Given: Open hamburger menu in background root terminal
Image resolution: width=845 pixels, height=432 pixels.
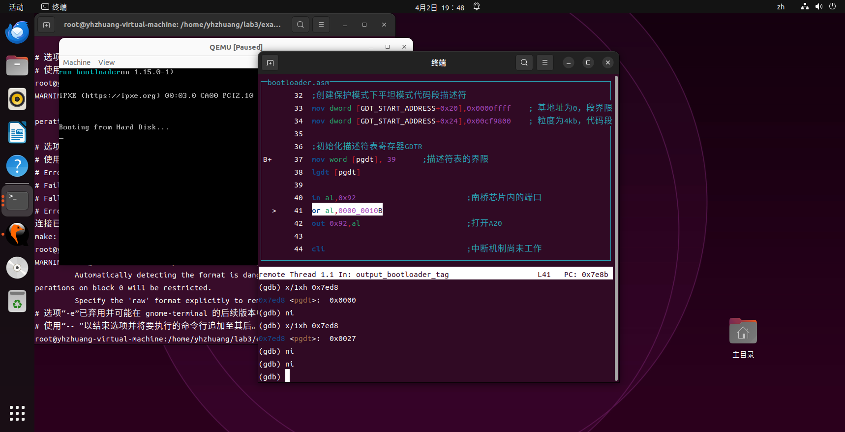Looking at the screenshot, I should point(321,25).
